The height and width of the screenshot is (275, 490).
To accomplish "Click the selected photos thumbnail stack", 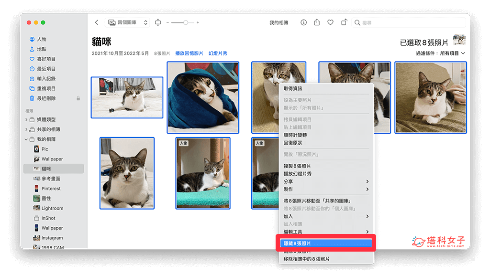I will (459, 40).
